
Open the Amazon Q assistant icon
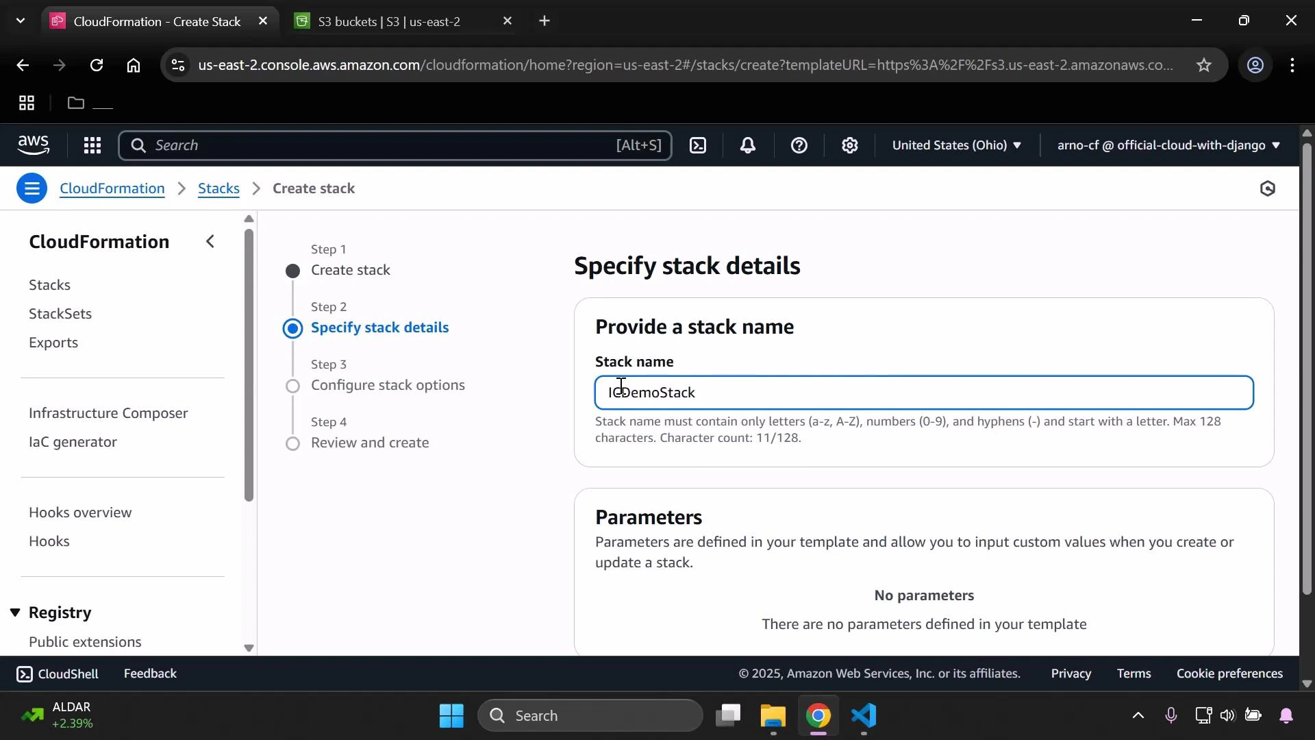pos(1267,188)
